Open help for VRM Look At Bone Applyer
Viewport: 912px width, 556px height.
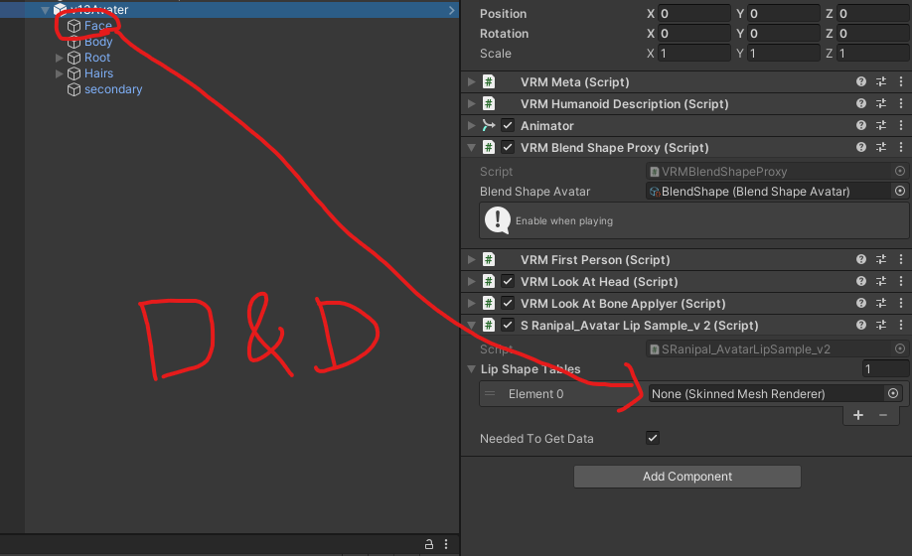(861, 303)
